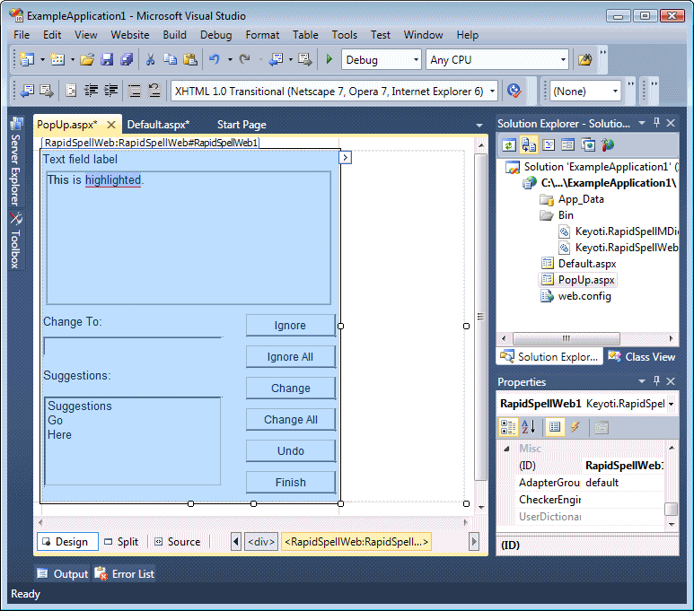694x611 pixels.
Task: Click ASP.NET Configuration globe icon
Action: coord(608,145)
